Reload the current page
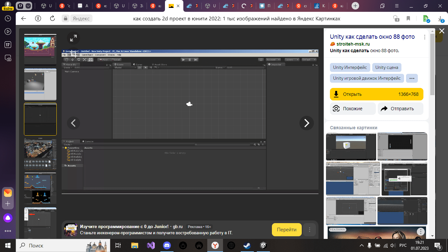Viewport: 448px width, 252px height. pos(52,19)
